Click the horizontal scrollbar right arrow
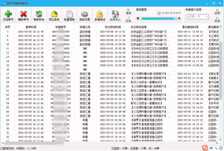Image resolution: width=224 pixels, height=151 pixels. 217,143
